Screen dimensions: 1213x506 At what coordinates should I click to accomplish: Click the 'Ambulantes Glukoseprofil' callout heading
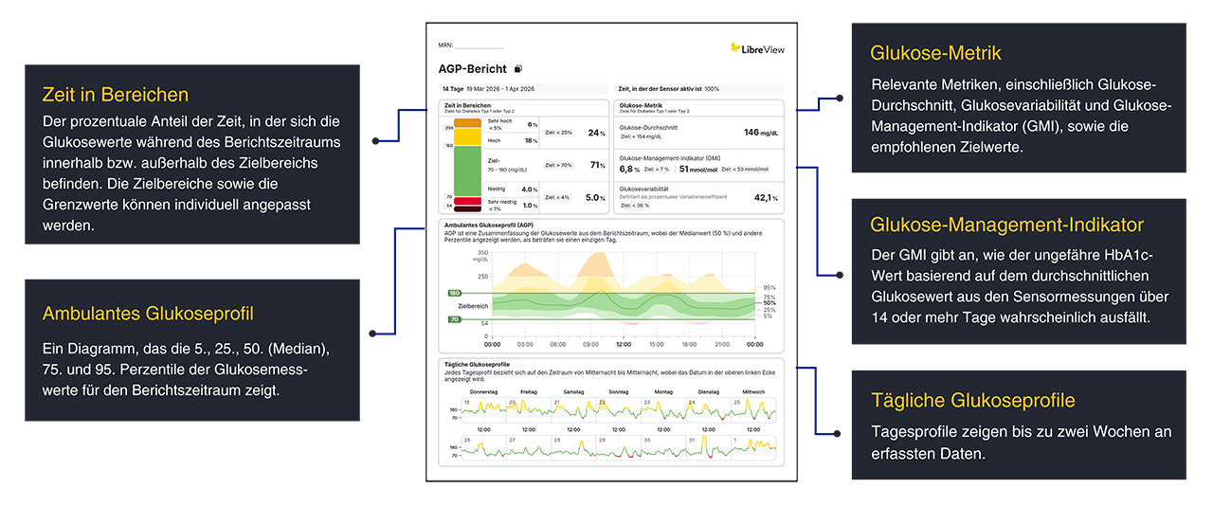148,313
